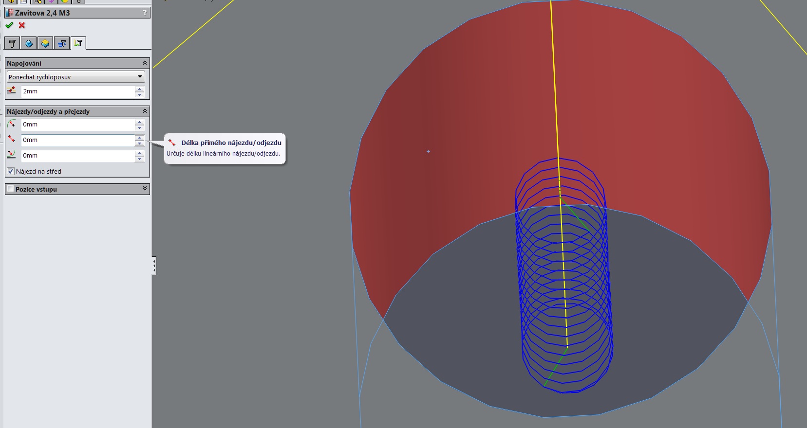This screenshot has height=428, width=807.
Task: Collapse the Nájezdy/odjezdy a přejezdy section
Action: click(145, 111)
